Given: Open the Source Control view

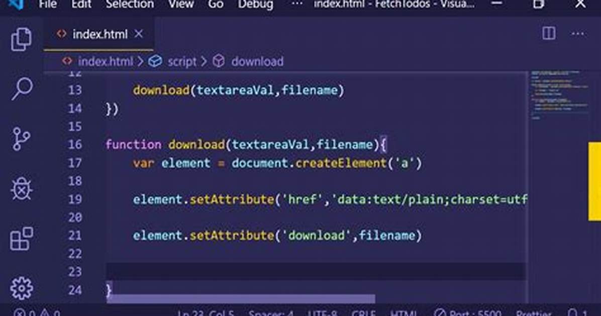Looking at the screenshot, I should click(21, 138).
